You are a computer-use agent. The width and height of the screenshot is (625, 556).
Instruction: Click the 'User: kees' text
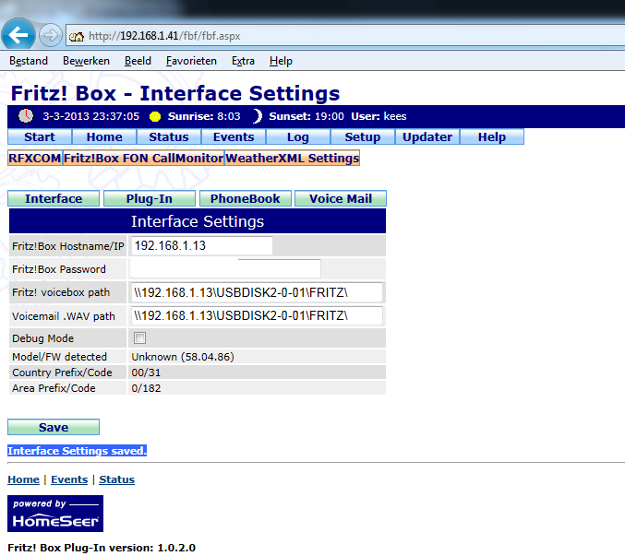click(379, 116)
